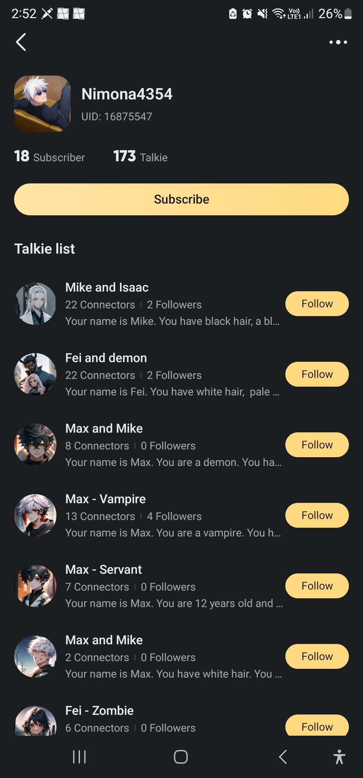Follow the Mike and Isaac talkie
This screenshot has width=363, height=778.
pos(317,304)
